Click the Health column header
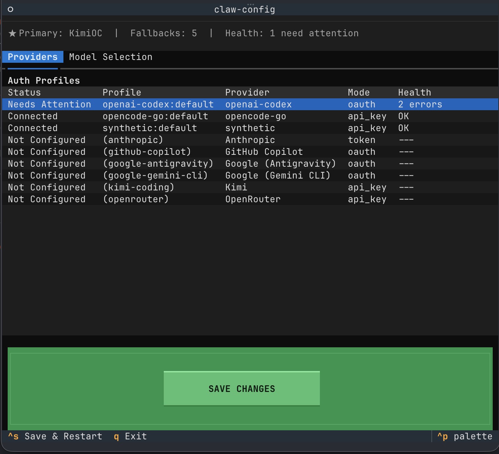The height and width of the screenshot is (454, 499). click(414, 92)
